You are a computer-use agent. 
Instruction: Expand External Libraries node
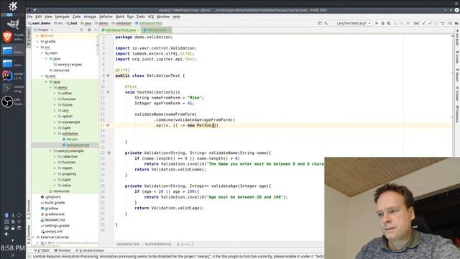point(34,237)
